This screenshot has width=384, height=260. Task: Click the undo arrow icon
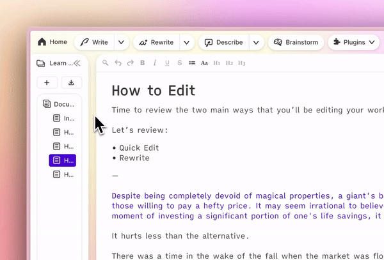pos(118,63)
